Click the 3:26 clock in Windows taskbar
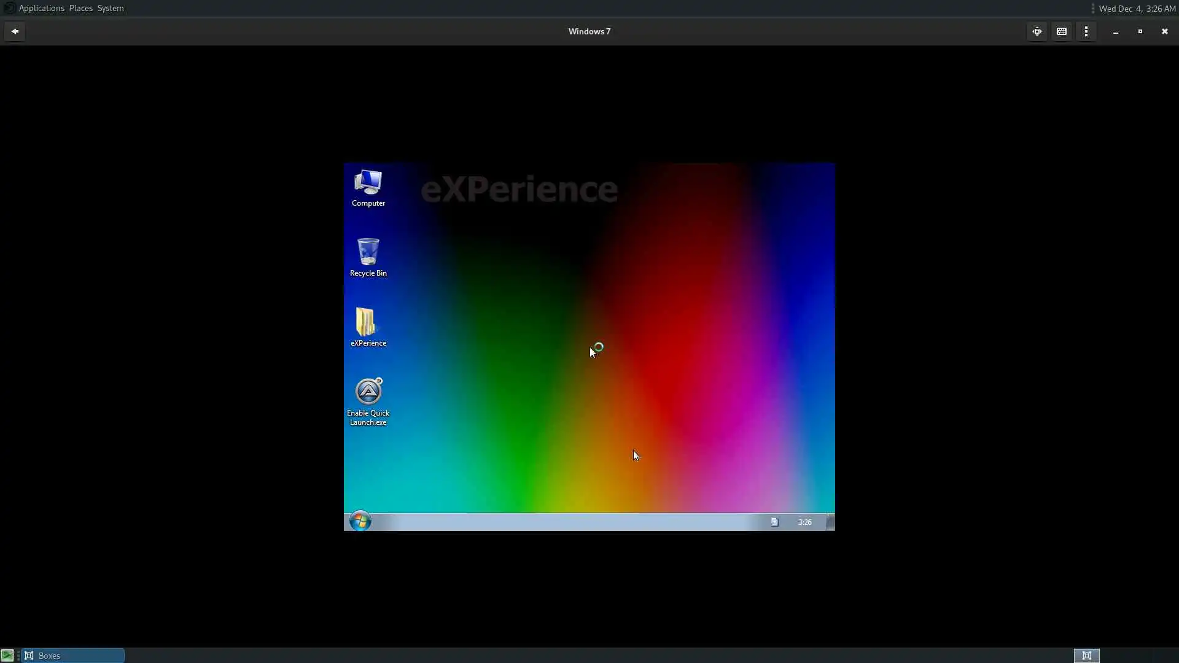The image size is (1179, 663). pos(804,522)
